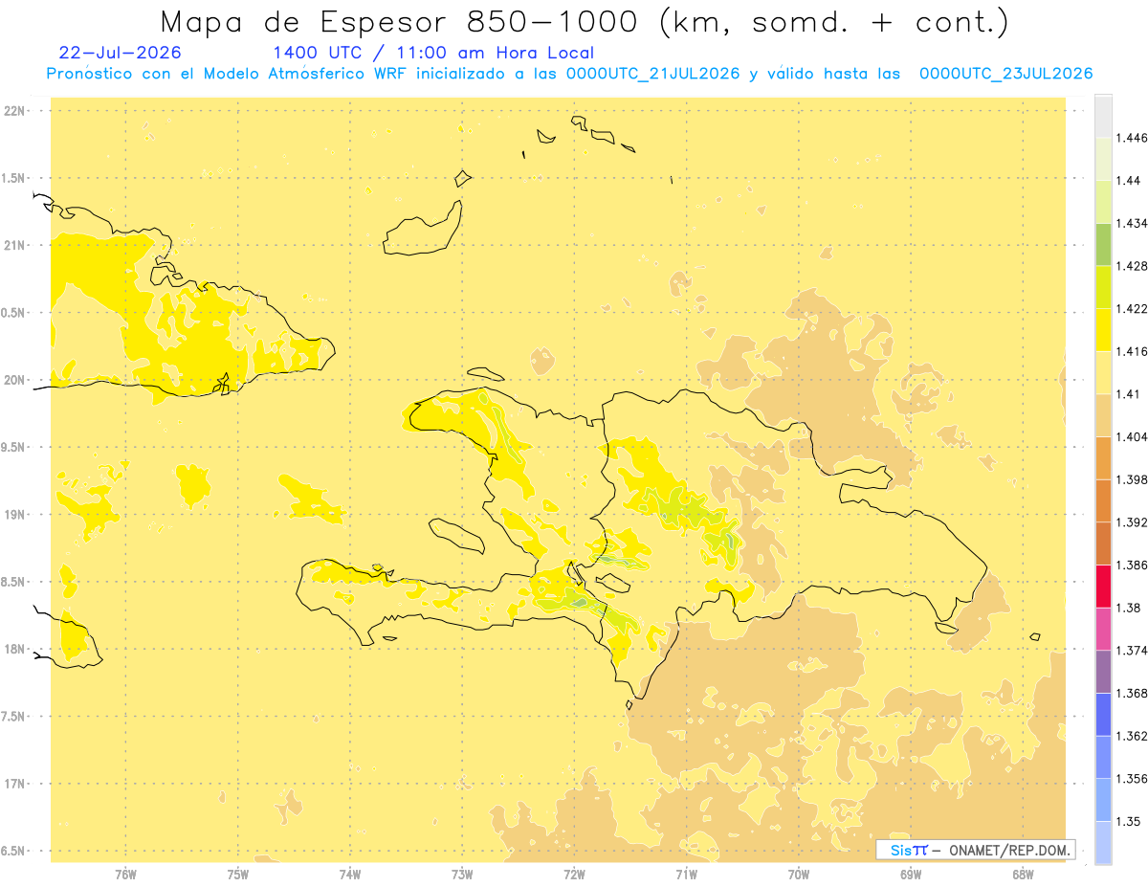Click the "69W" longitude label
Screen dimensions: 1148x887
(x=911, y=875)
